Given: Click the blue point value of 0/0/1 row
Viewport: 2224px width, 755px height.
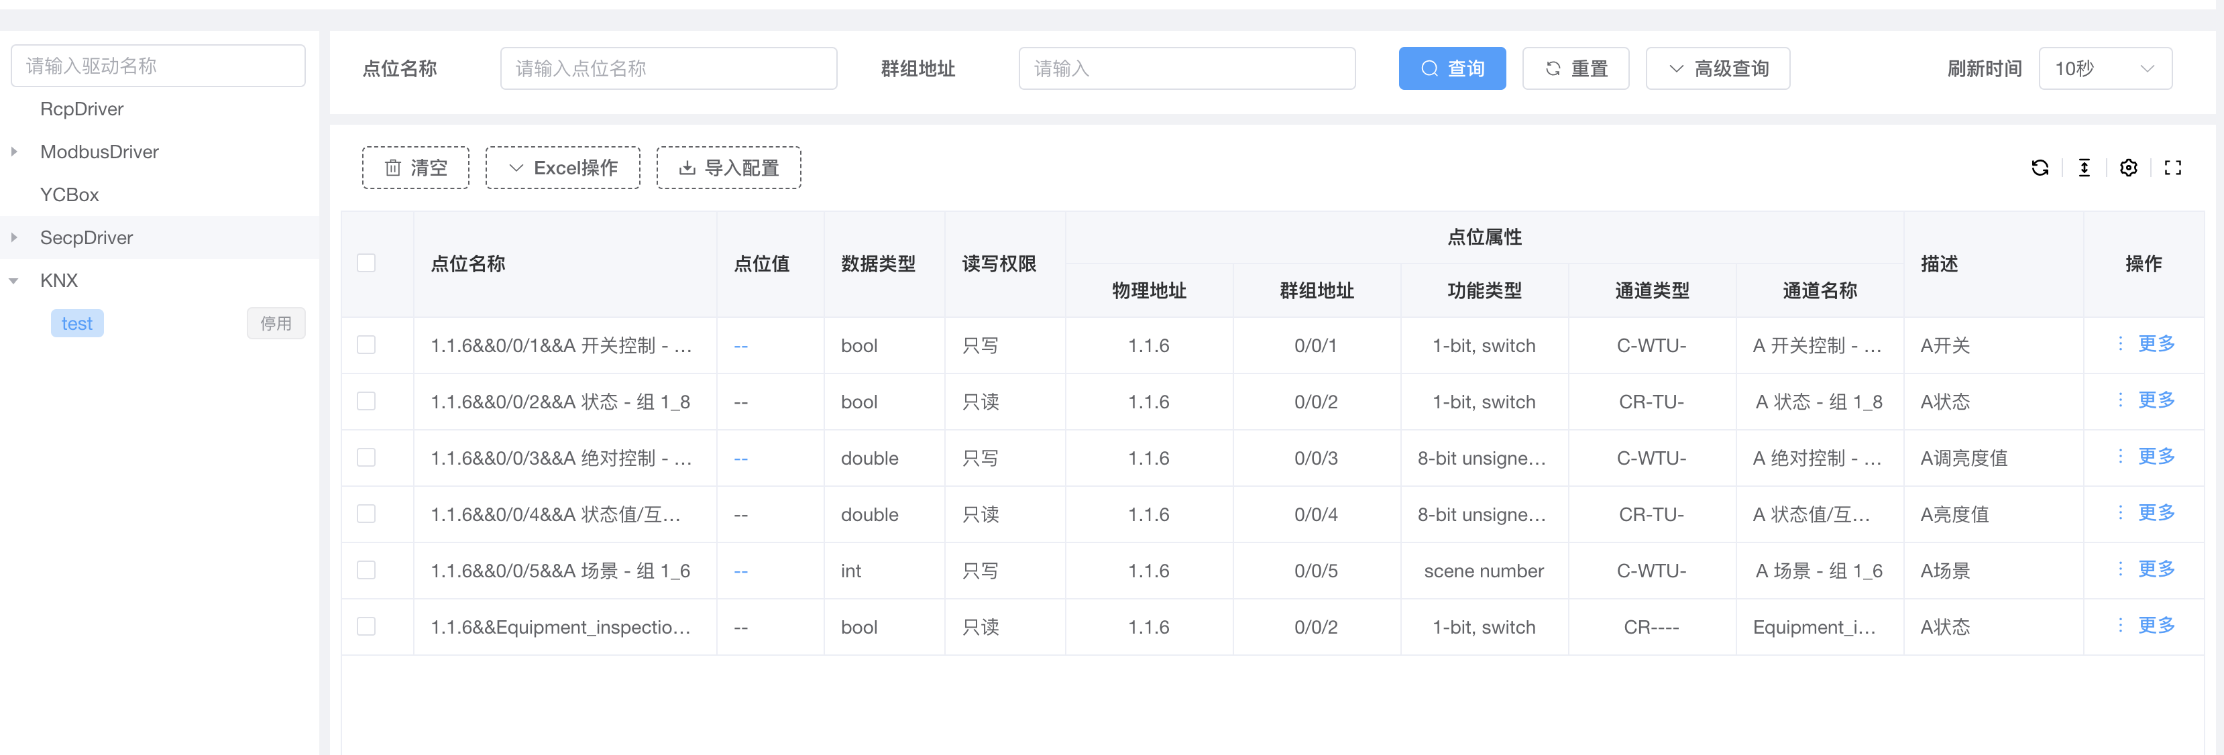Looking at the screenshot, I should tap(740, 346).
